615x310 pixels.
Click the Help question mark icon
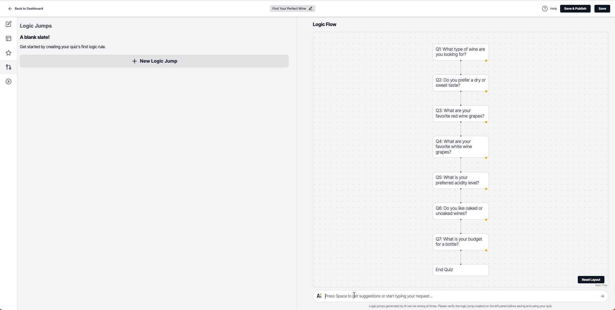coord(545,9)
